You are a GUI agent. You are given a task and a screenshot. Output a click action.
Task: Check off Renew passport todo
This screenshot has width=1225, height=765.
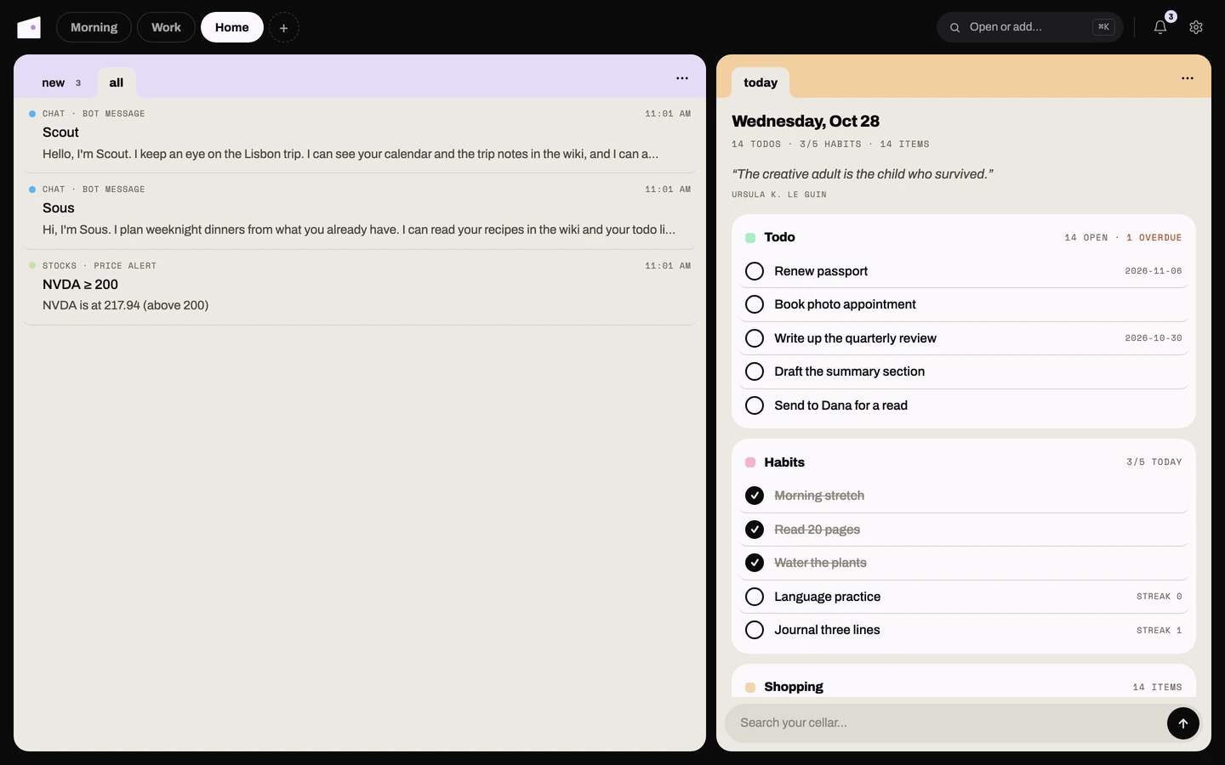click(x=755, y=271)
